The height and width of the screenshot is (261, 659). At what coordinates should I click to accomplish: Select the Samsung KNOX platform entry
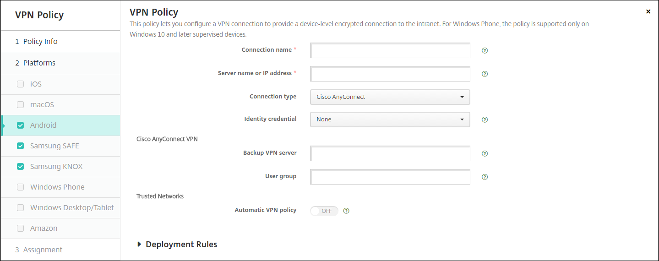click(56, 167)
